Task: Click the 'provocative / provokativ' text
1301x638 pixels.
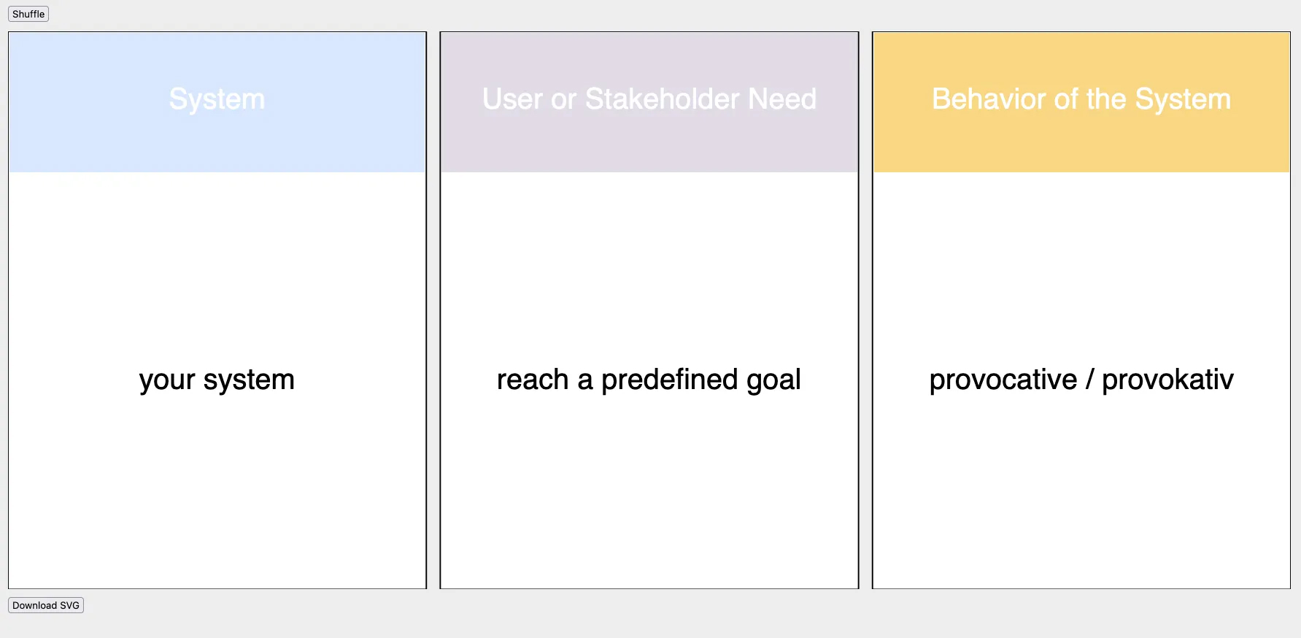Action: click(x=1081, y=380)
